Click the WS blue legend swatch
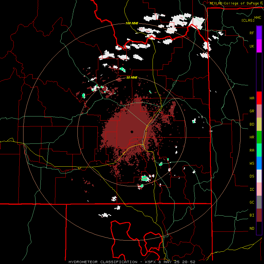 tap(259, 163)
